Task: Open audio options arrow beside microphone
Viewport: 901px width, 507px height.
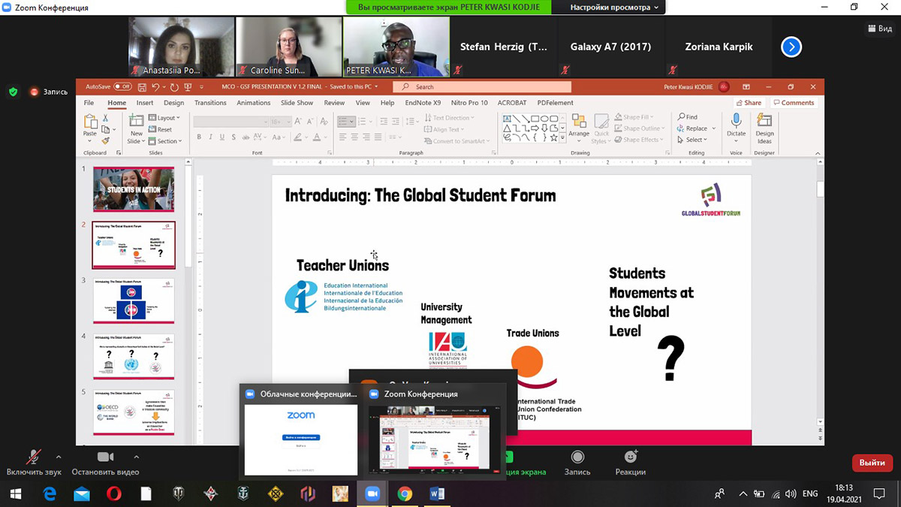Action: click(59, 457)
